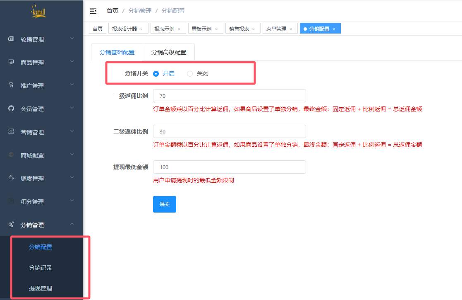Click the 轮播管理 sidebar icon

click(x=12, y=39)
